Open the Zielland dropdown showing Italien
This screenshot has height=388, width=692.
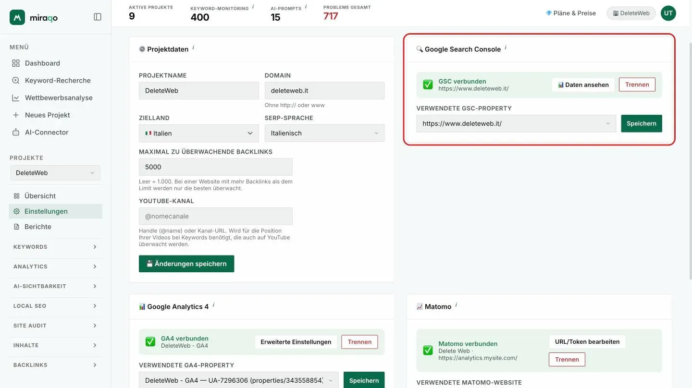tap(199, 133)
